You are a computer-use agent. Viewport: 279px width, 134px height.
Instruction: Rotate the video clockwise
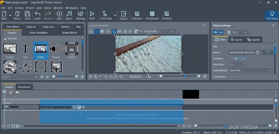[270, 53]
